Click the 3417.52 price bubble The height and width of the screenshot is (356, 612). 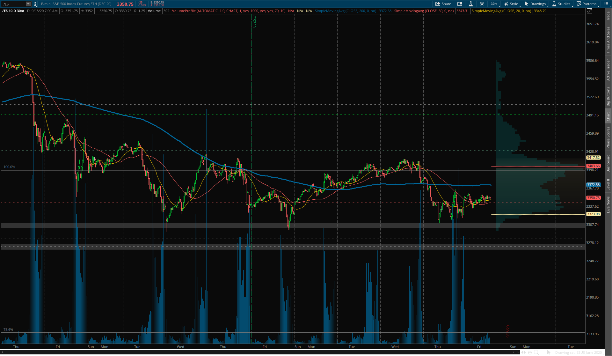click(593, 158)
